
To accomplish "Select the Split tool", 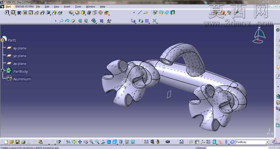I will tap(155, 12).
